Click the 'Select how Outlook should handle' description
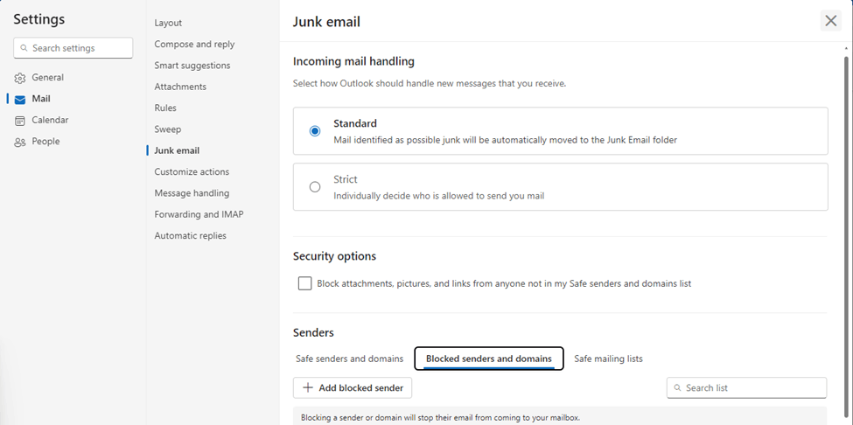 tap(430, 84)
